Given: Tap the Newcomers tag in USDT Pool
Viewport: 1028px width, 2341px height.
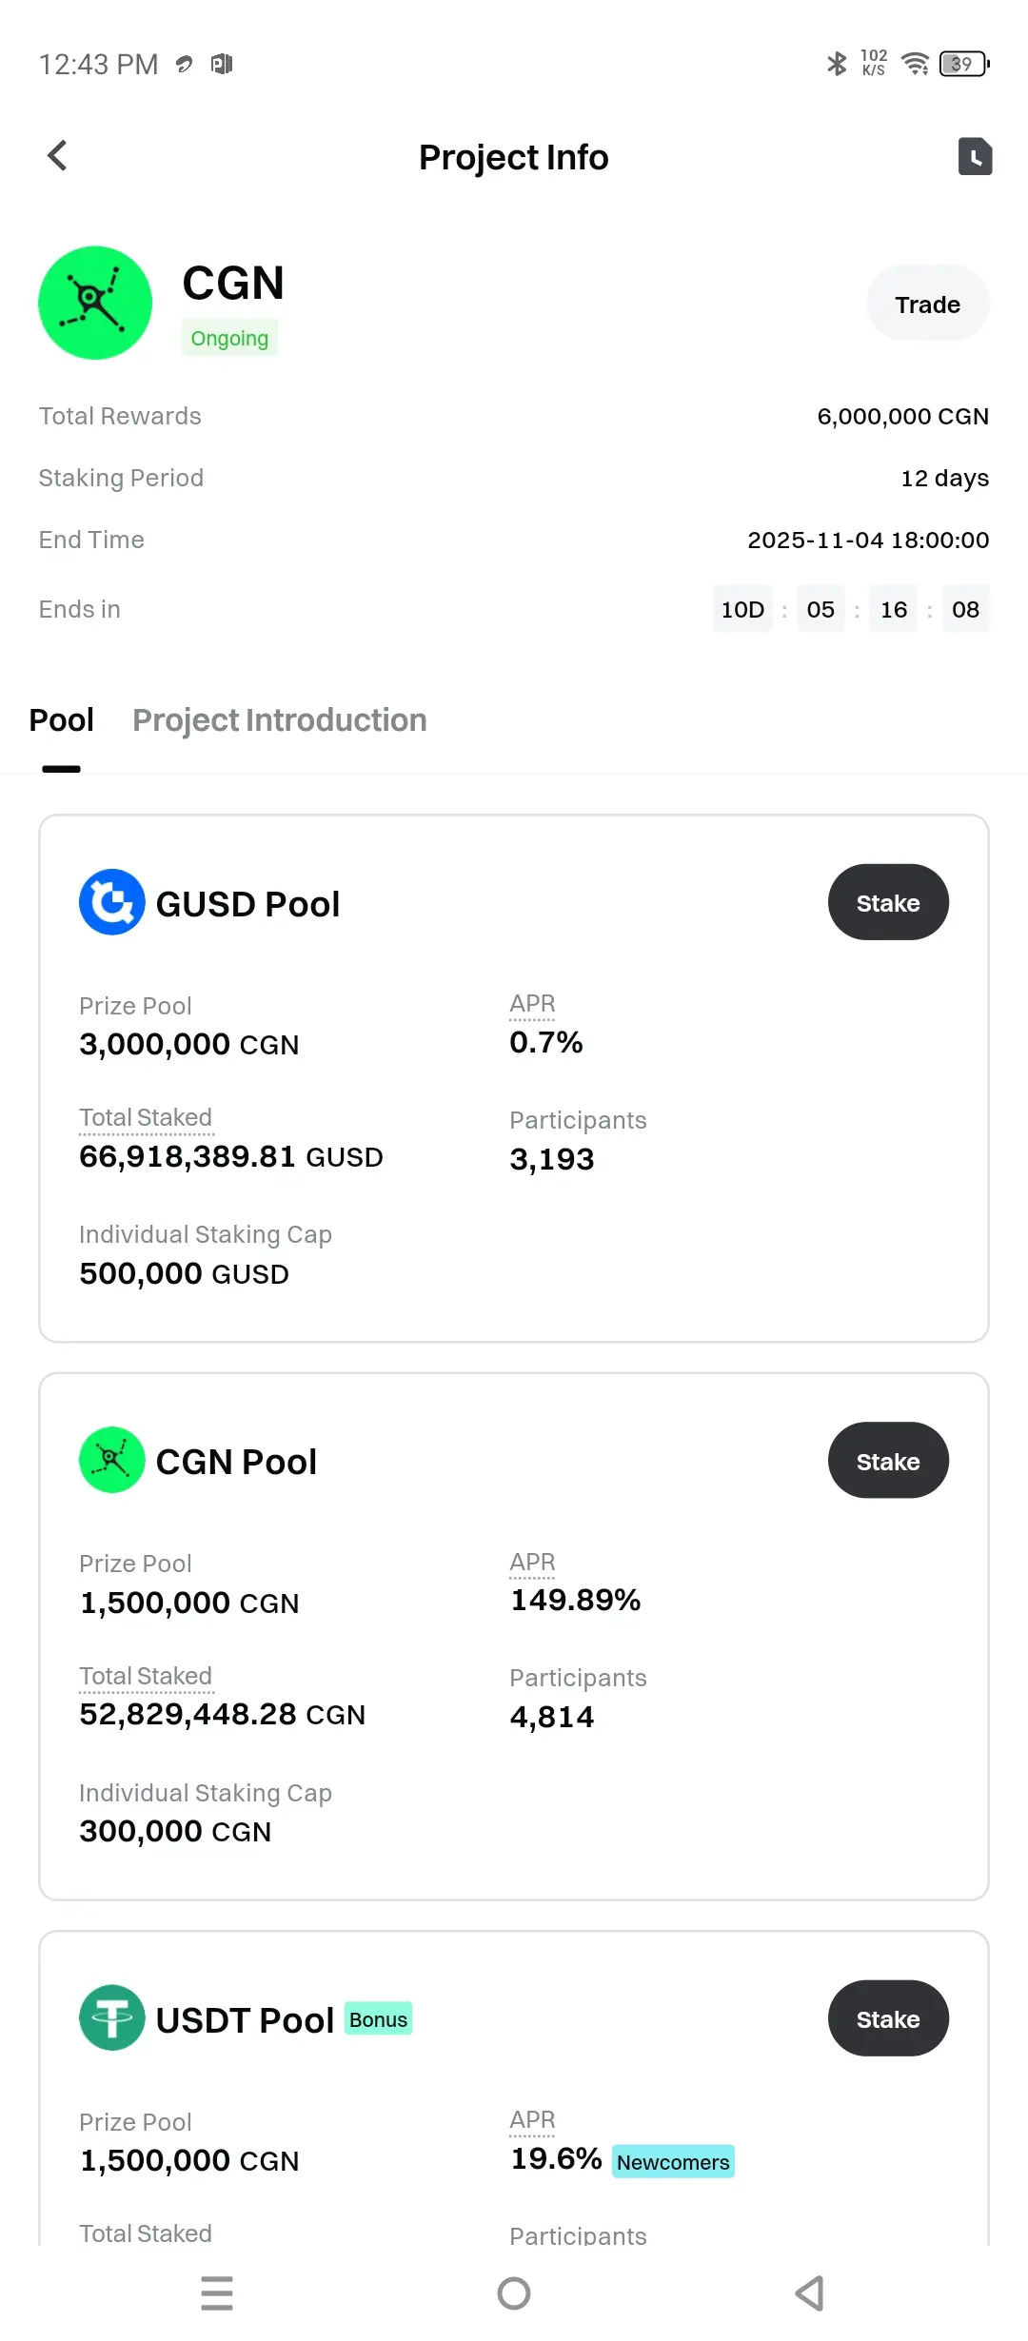Looking at the screenshot, I should tap(673, 2161).
